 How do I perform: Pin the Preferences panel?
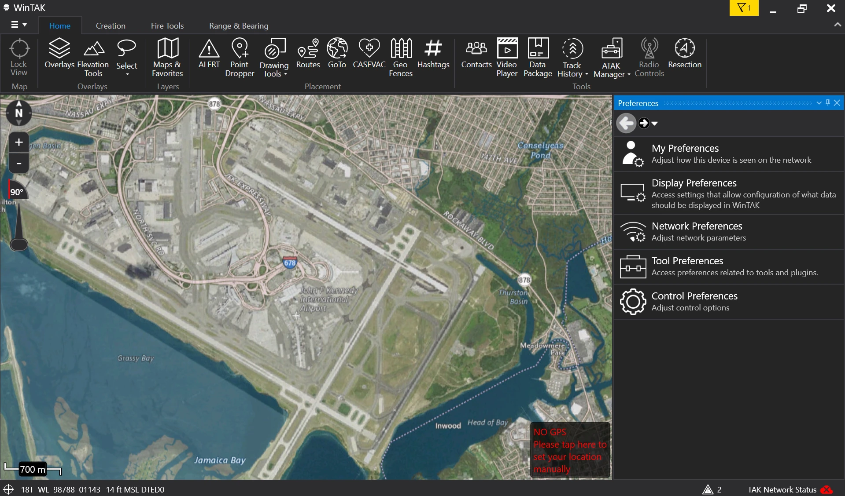[x=828, y=102]
